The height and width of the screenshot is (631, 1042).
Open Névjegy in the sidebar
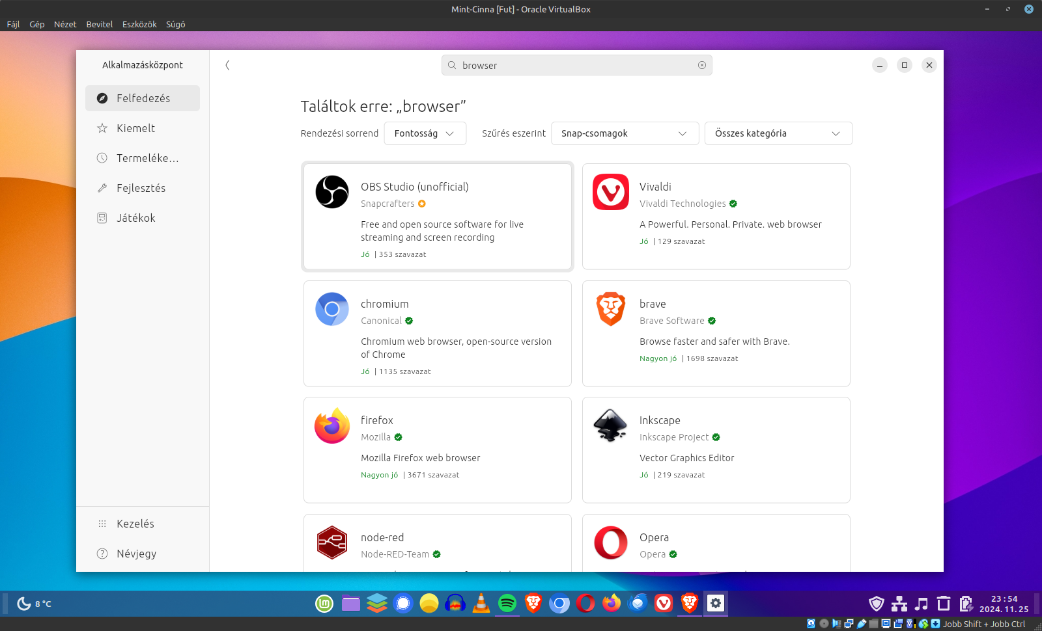pyautogui.click(x=143, y=554)
